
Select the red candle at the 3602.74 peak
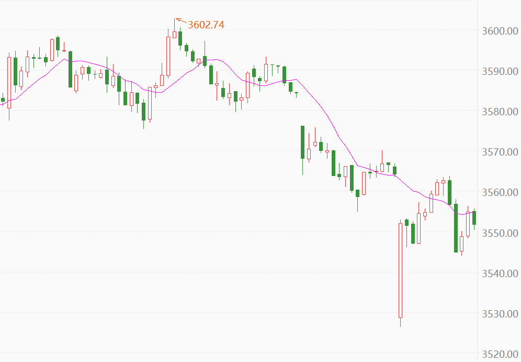click(174, 34)
